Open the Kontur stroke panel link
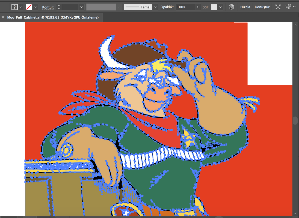Screen dimensions: 299x218 [48, 7]
